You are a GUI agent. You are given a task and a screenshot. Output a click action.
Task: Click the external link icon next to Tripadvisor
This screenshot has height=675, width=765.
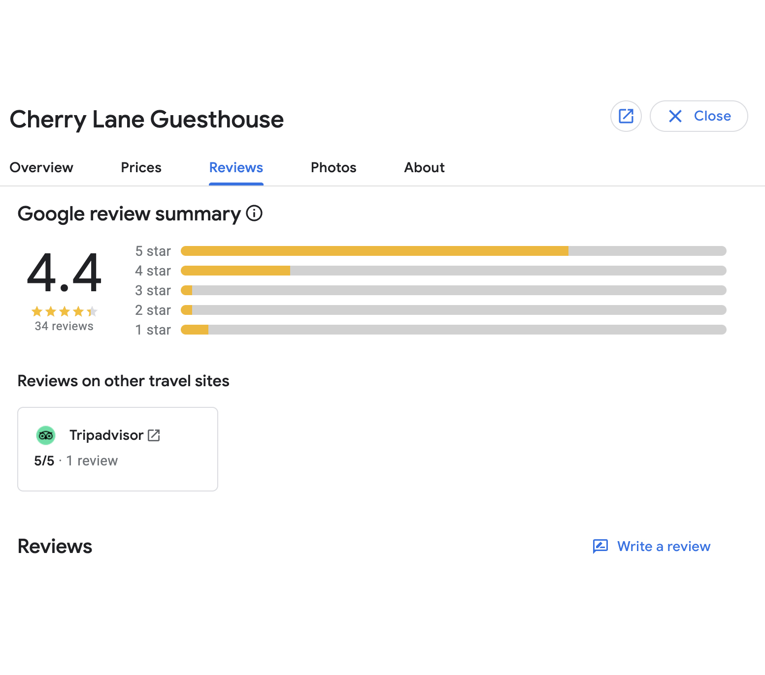point(154,435)
